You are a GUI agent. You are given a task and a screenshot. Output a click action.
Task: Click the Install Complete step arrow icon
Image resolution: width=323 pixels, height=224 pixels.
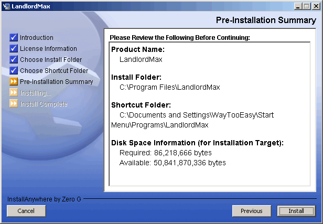pyautogui.click(x=14, y=103)
